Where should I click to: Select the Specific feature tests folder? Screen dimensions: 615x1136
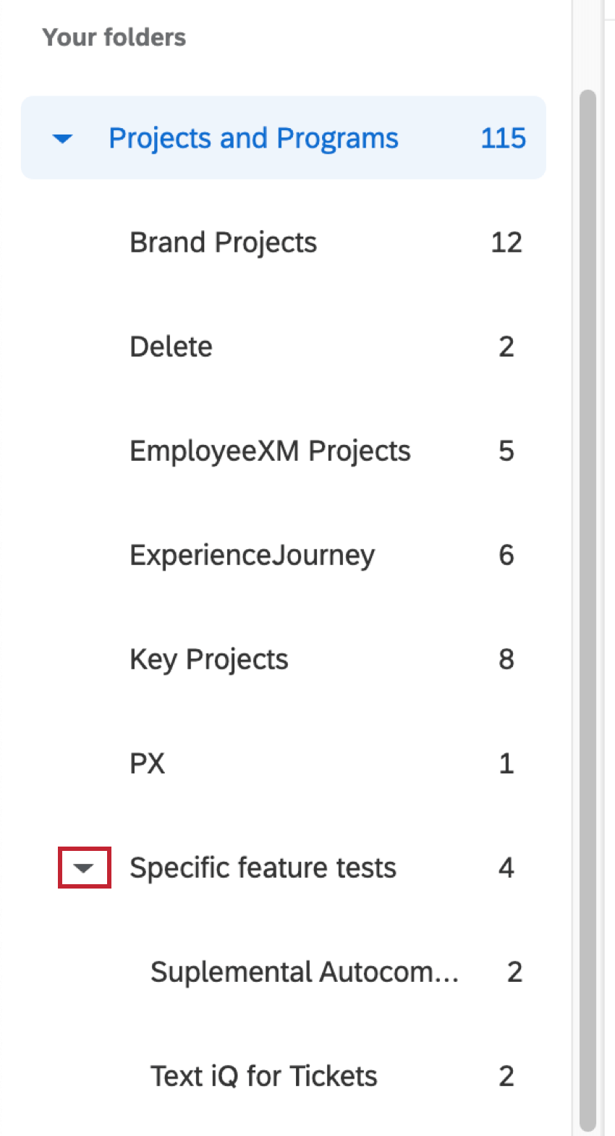pos(263,867)
